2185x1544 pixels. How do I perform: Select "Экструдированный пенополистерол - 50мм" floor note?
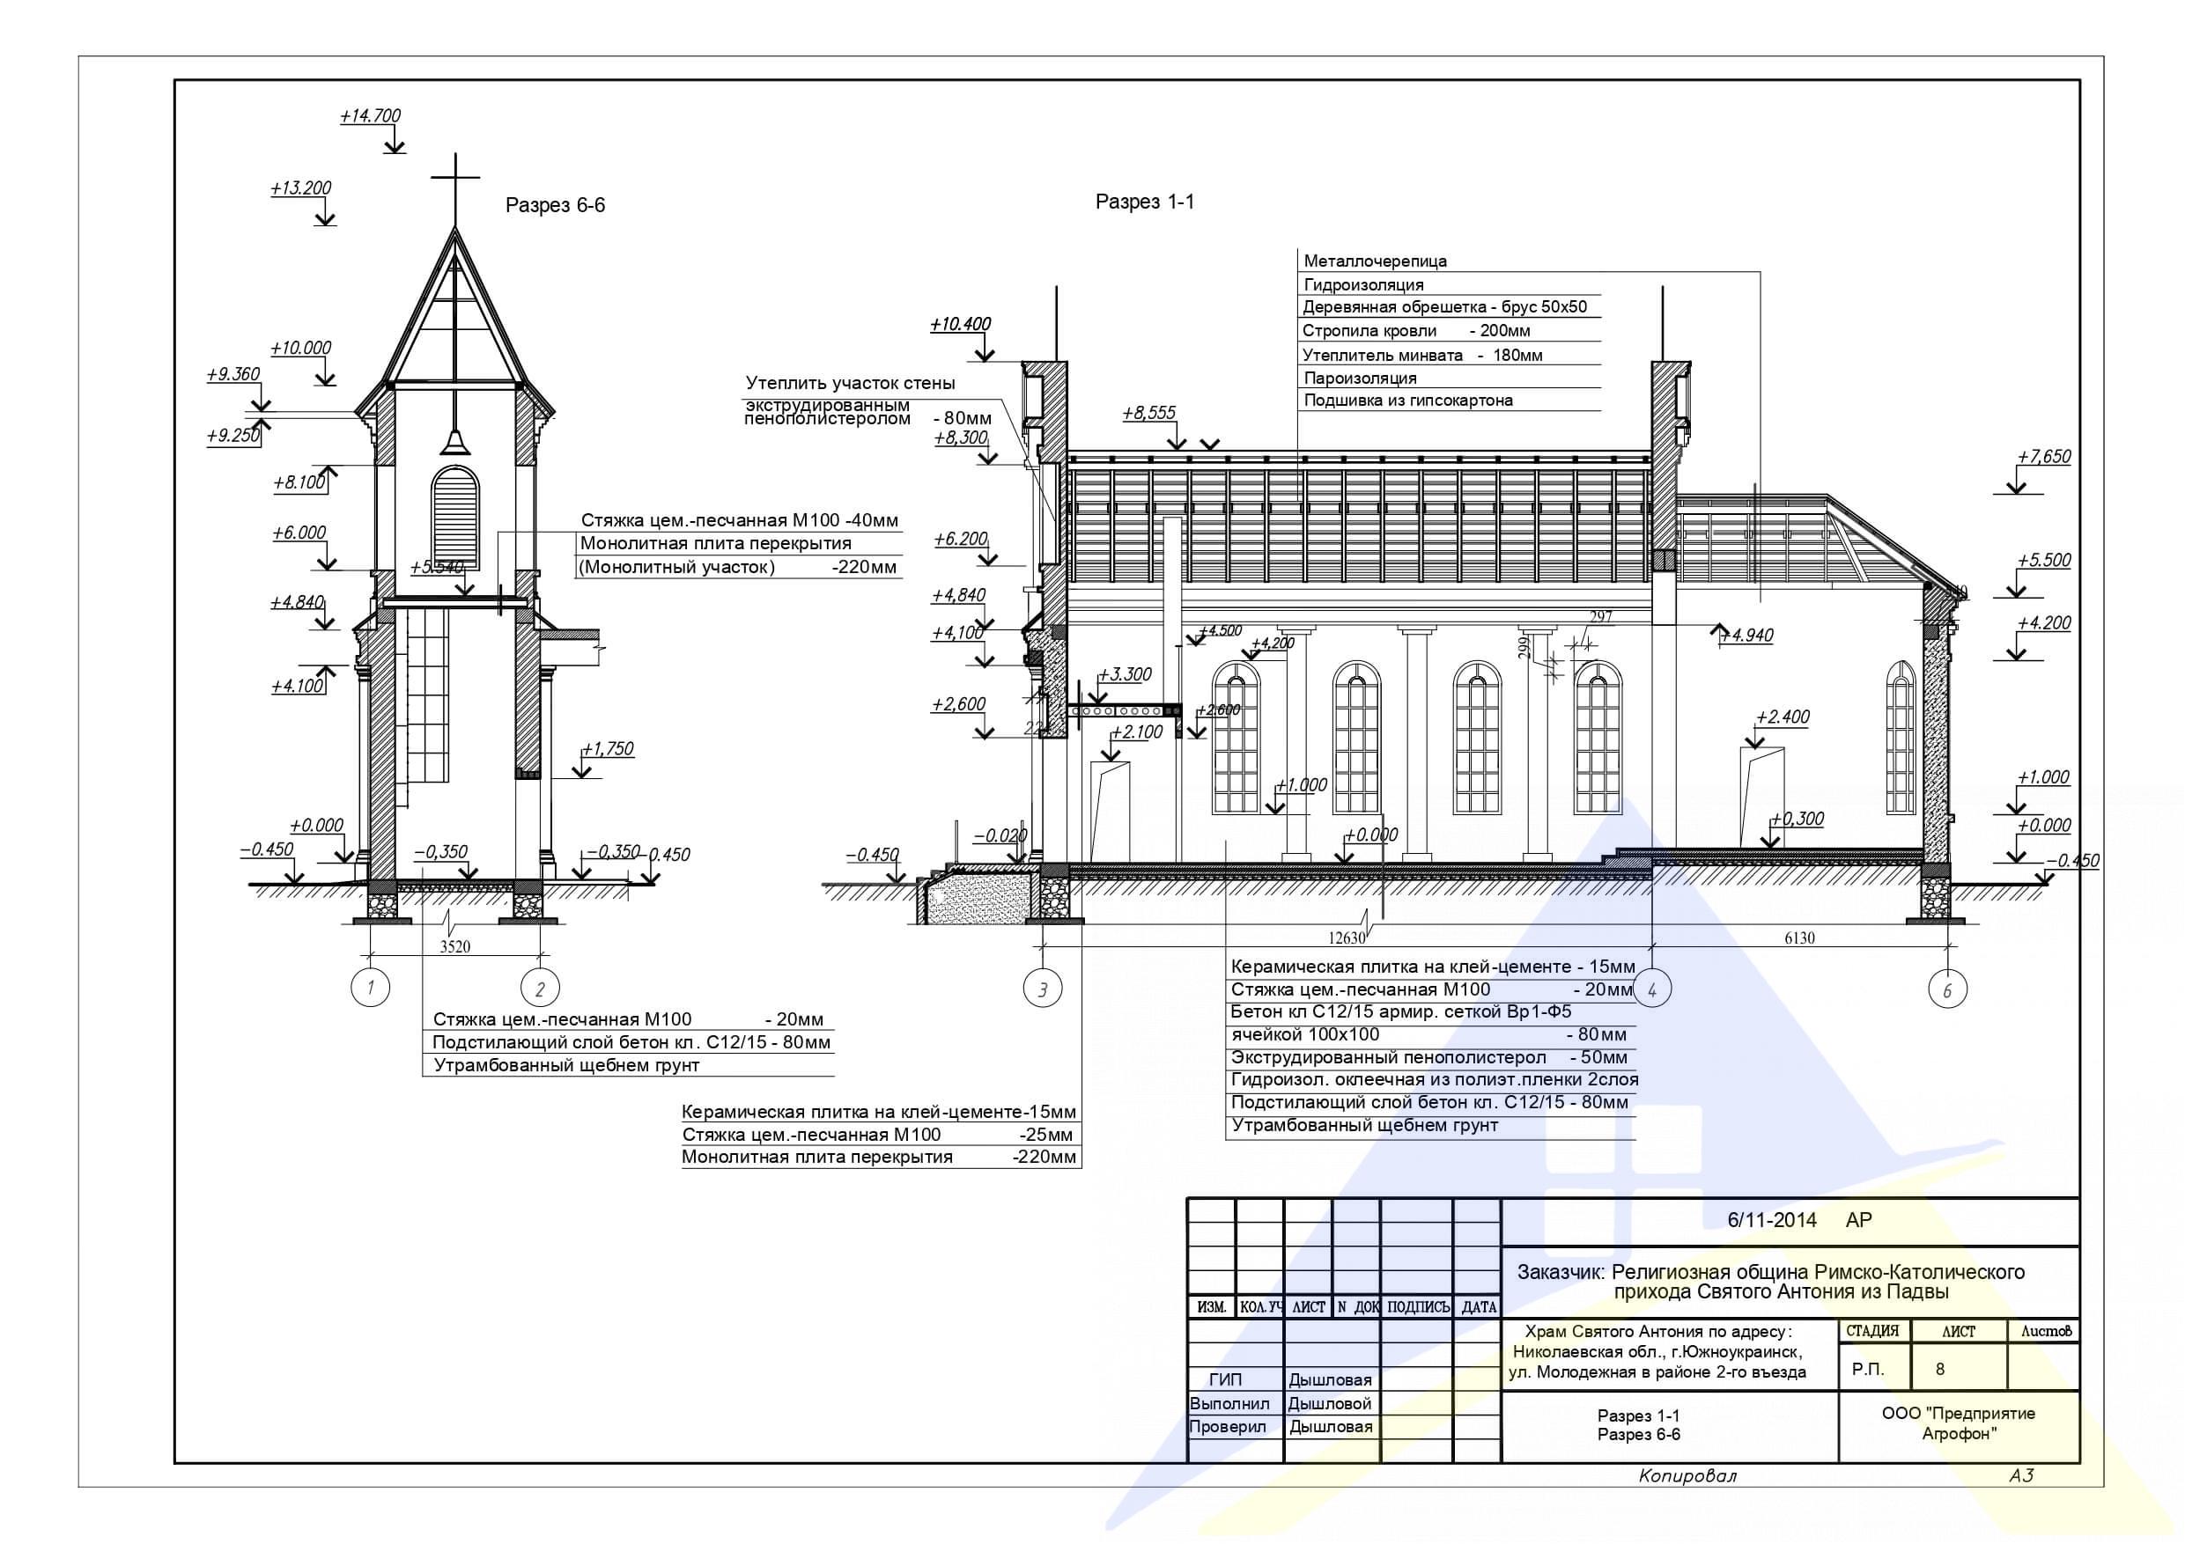pyautogui.click(x=1429, y=1057)
